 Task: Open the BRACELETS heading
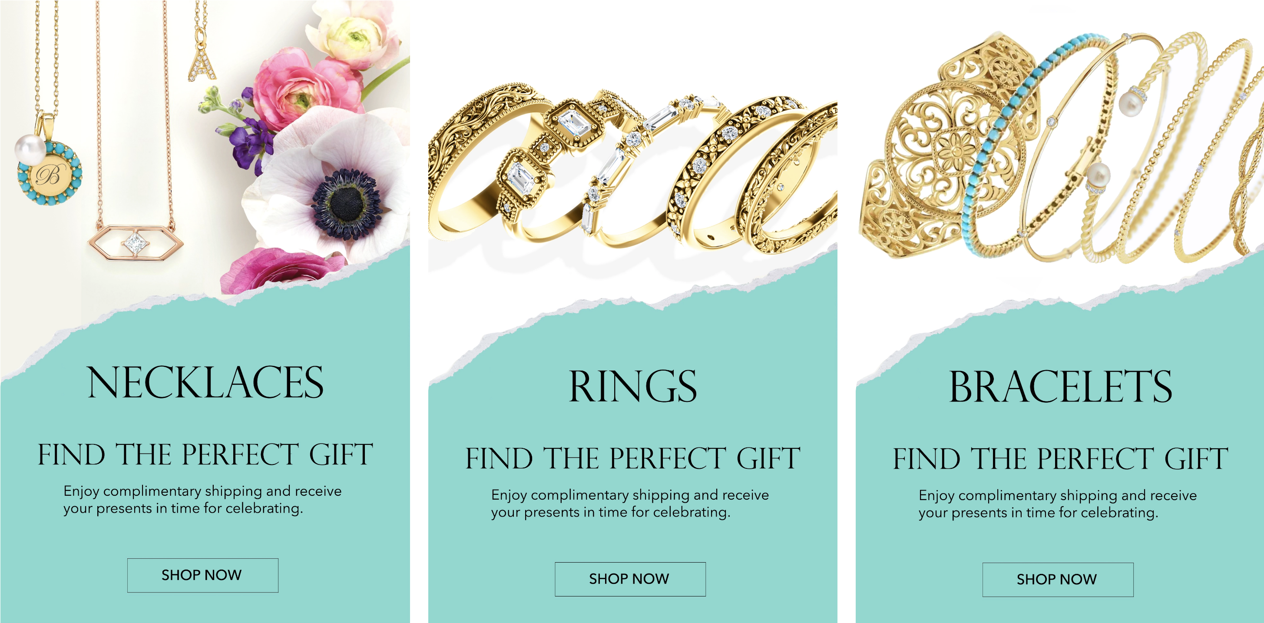1060,386
